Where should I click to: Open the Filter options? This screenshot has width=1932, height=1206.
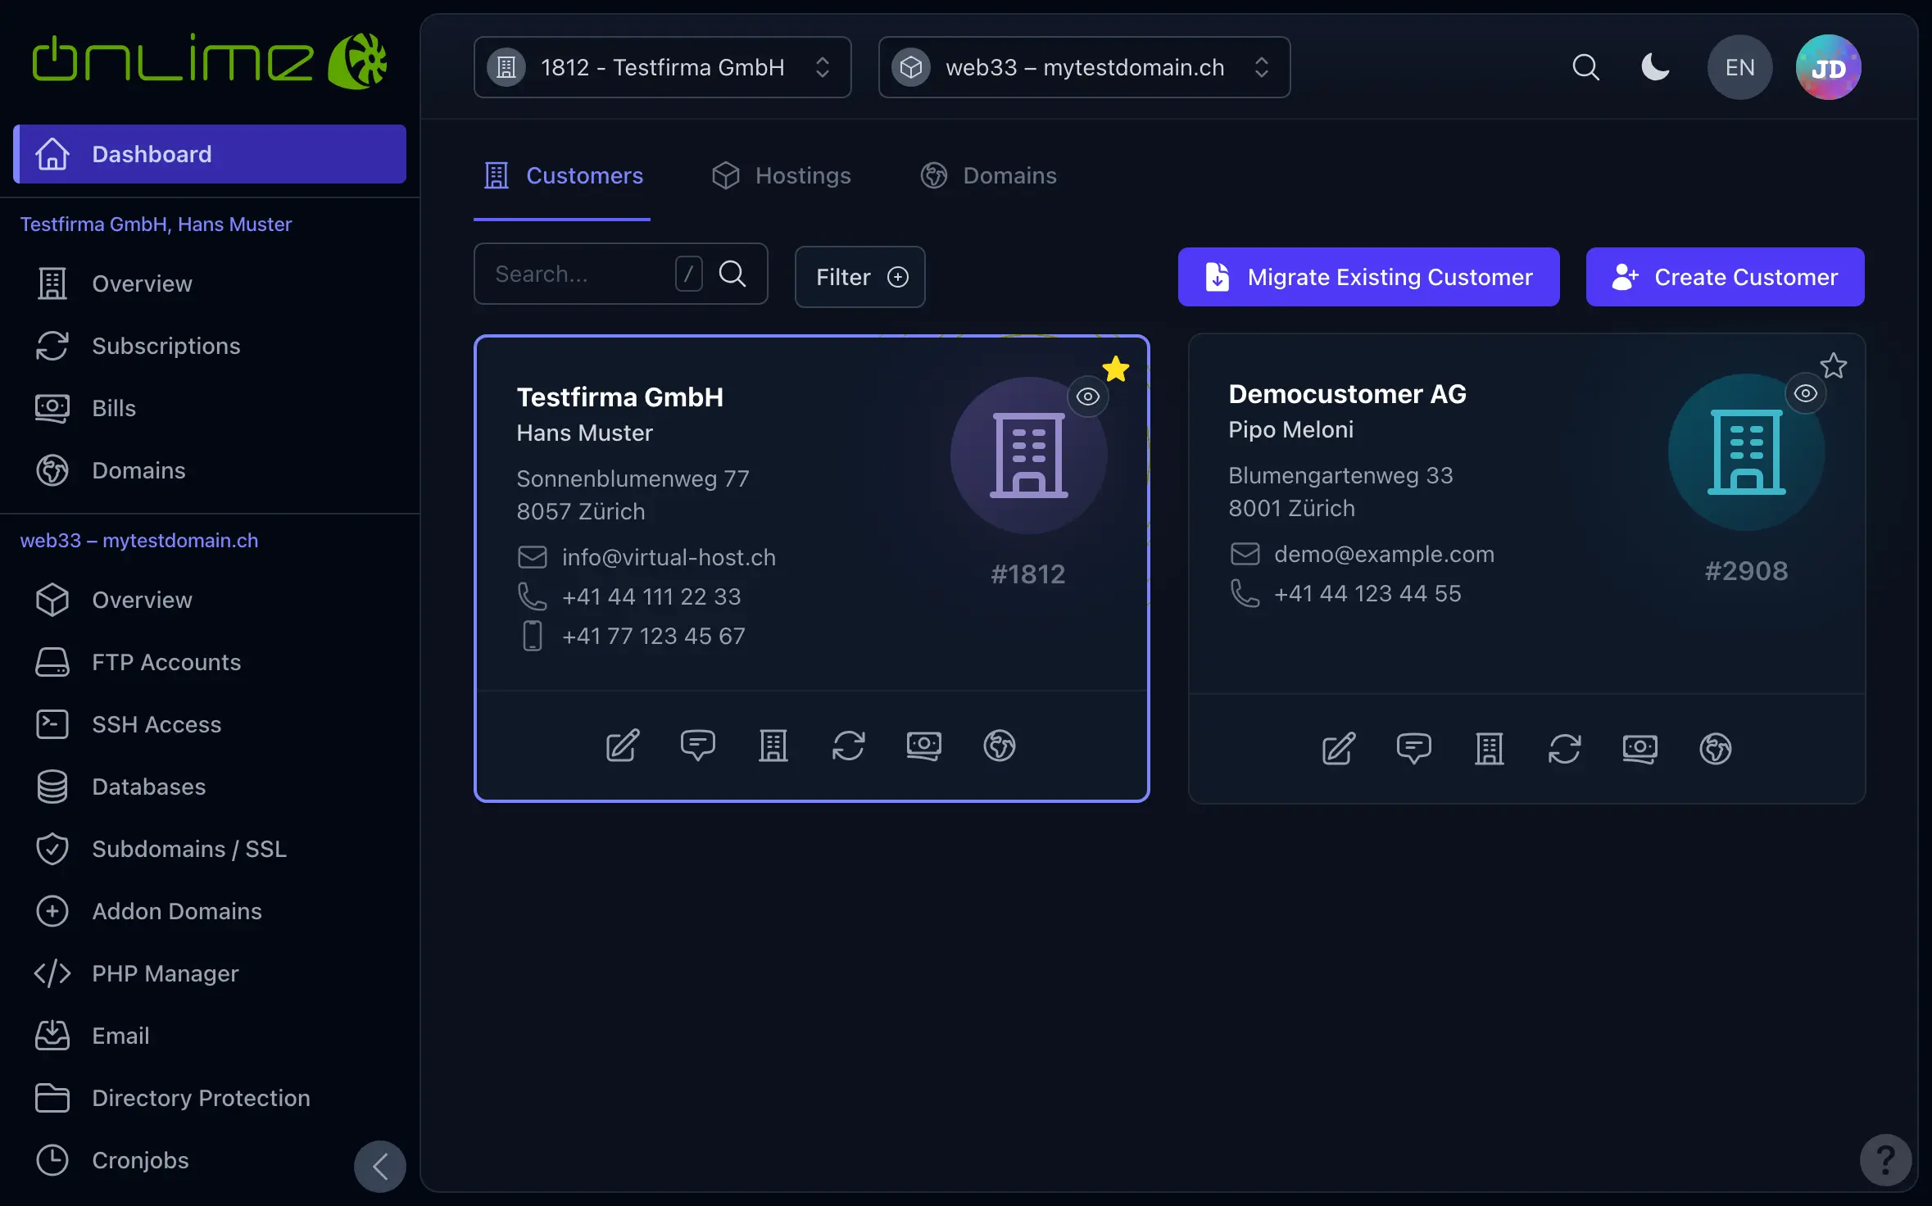pos(859,277)
